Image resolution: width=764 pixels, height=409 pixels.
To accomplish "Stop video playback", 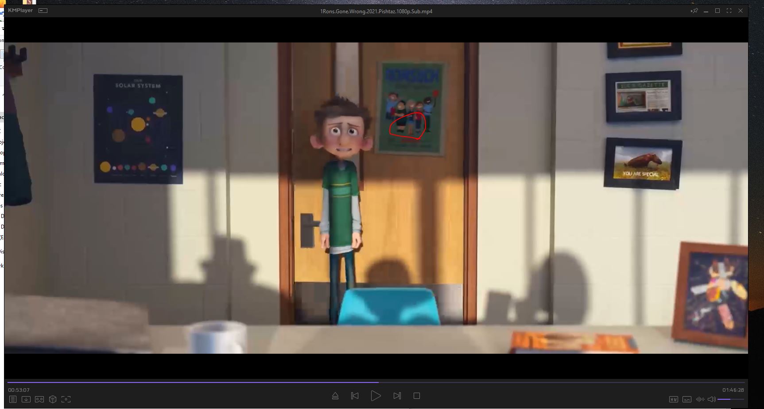I will click(417, 396).
